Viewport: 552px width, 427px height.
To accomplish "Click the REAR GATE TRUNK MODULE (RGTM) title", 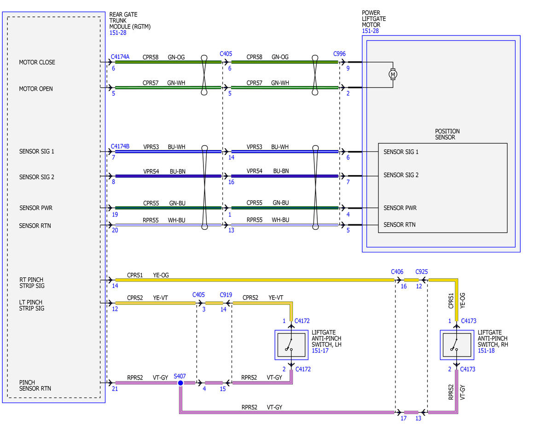I will click(x=129, y=20).
